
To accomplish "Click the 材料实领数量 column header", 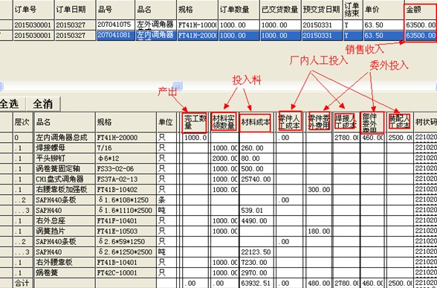I will 224,122.
